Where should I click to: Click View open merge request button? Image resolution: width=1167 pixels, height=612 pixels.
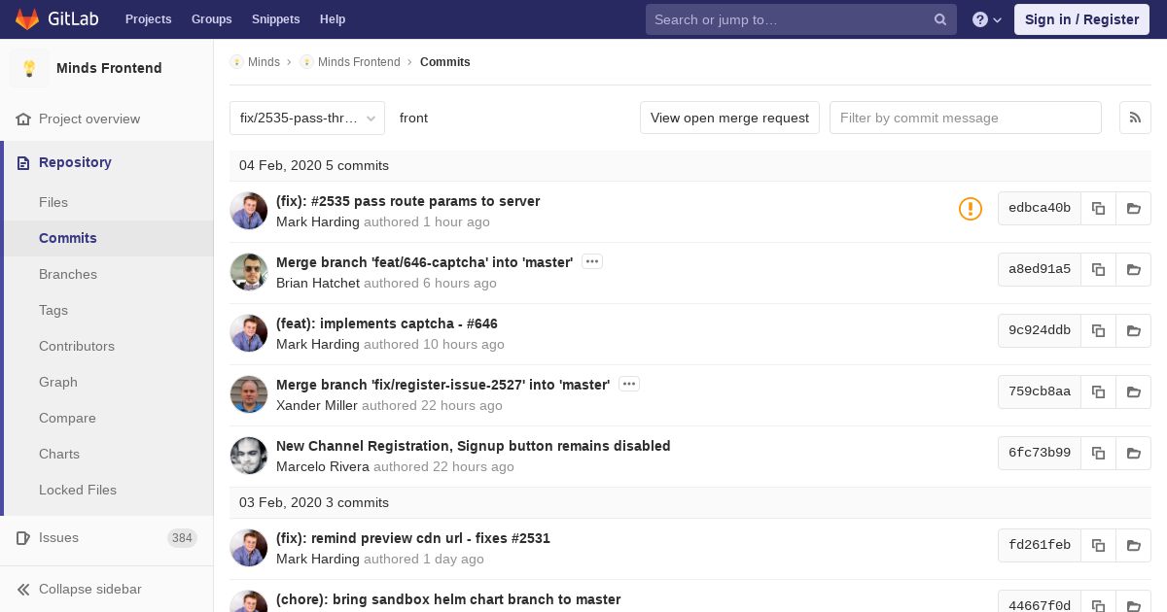(x=729, y=119)
